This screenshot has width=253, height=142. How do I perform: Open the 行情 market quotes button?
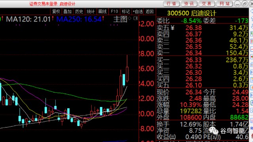171,4
